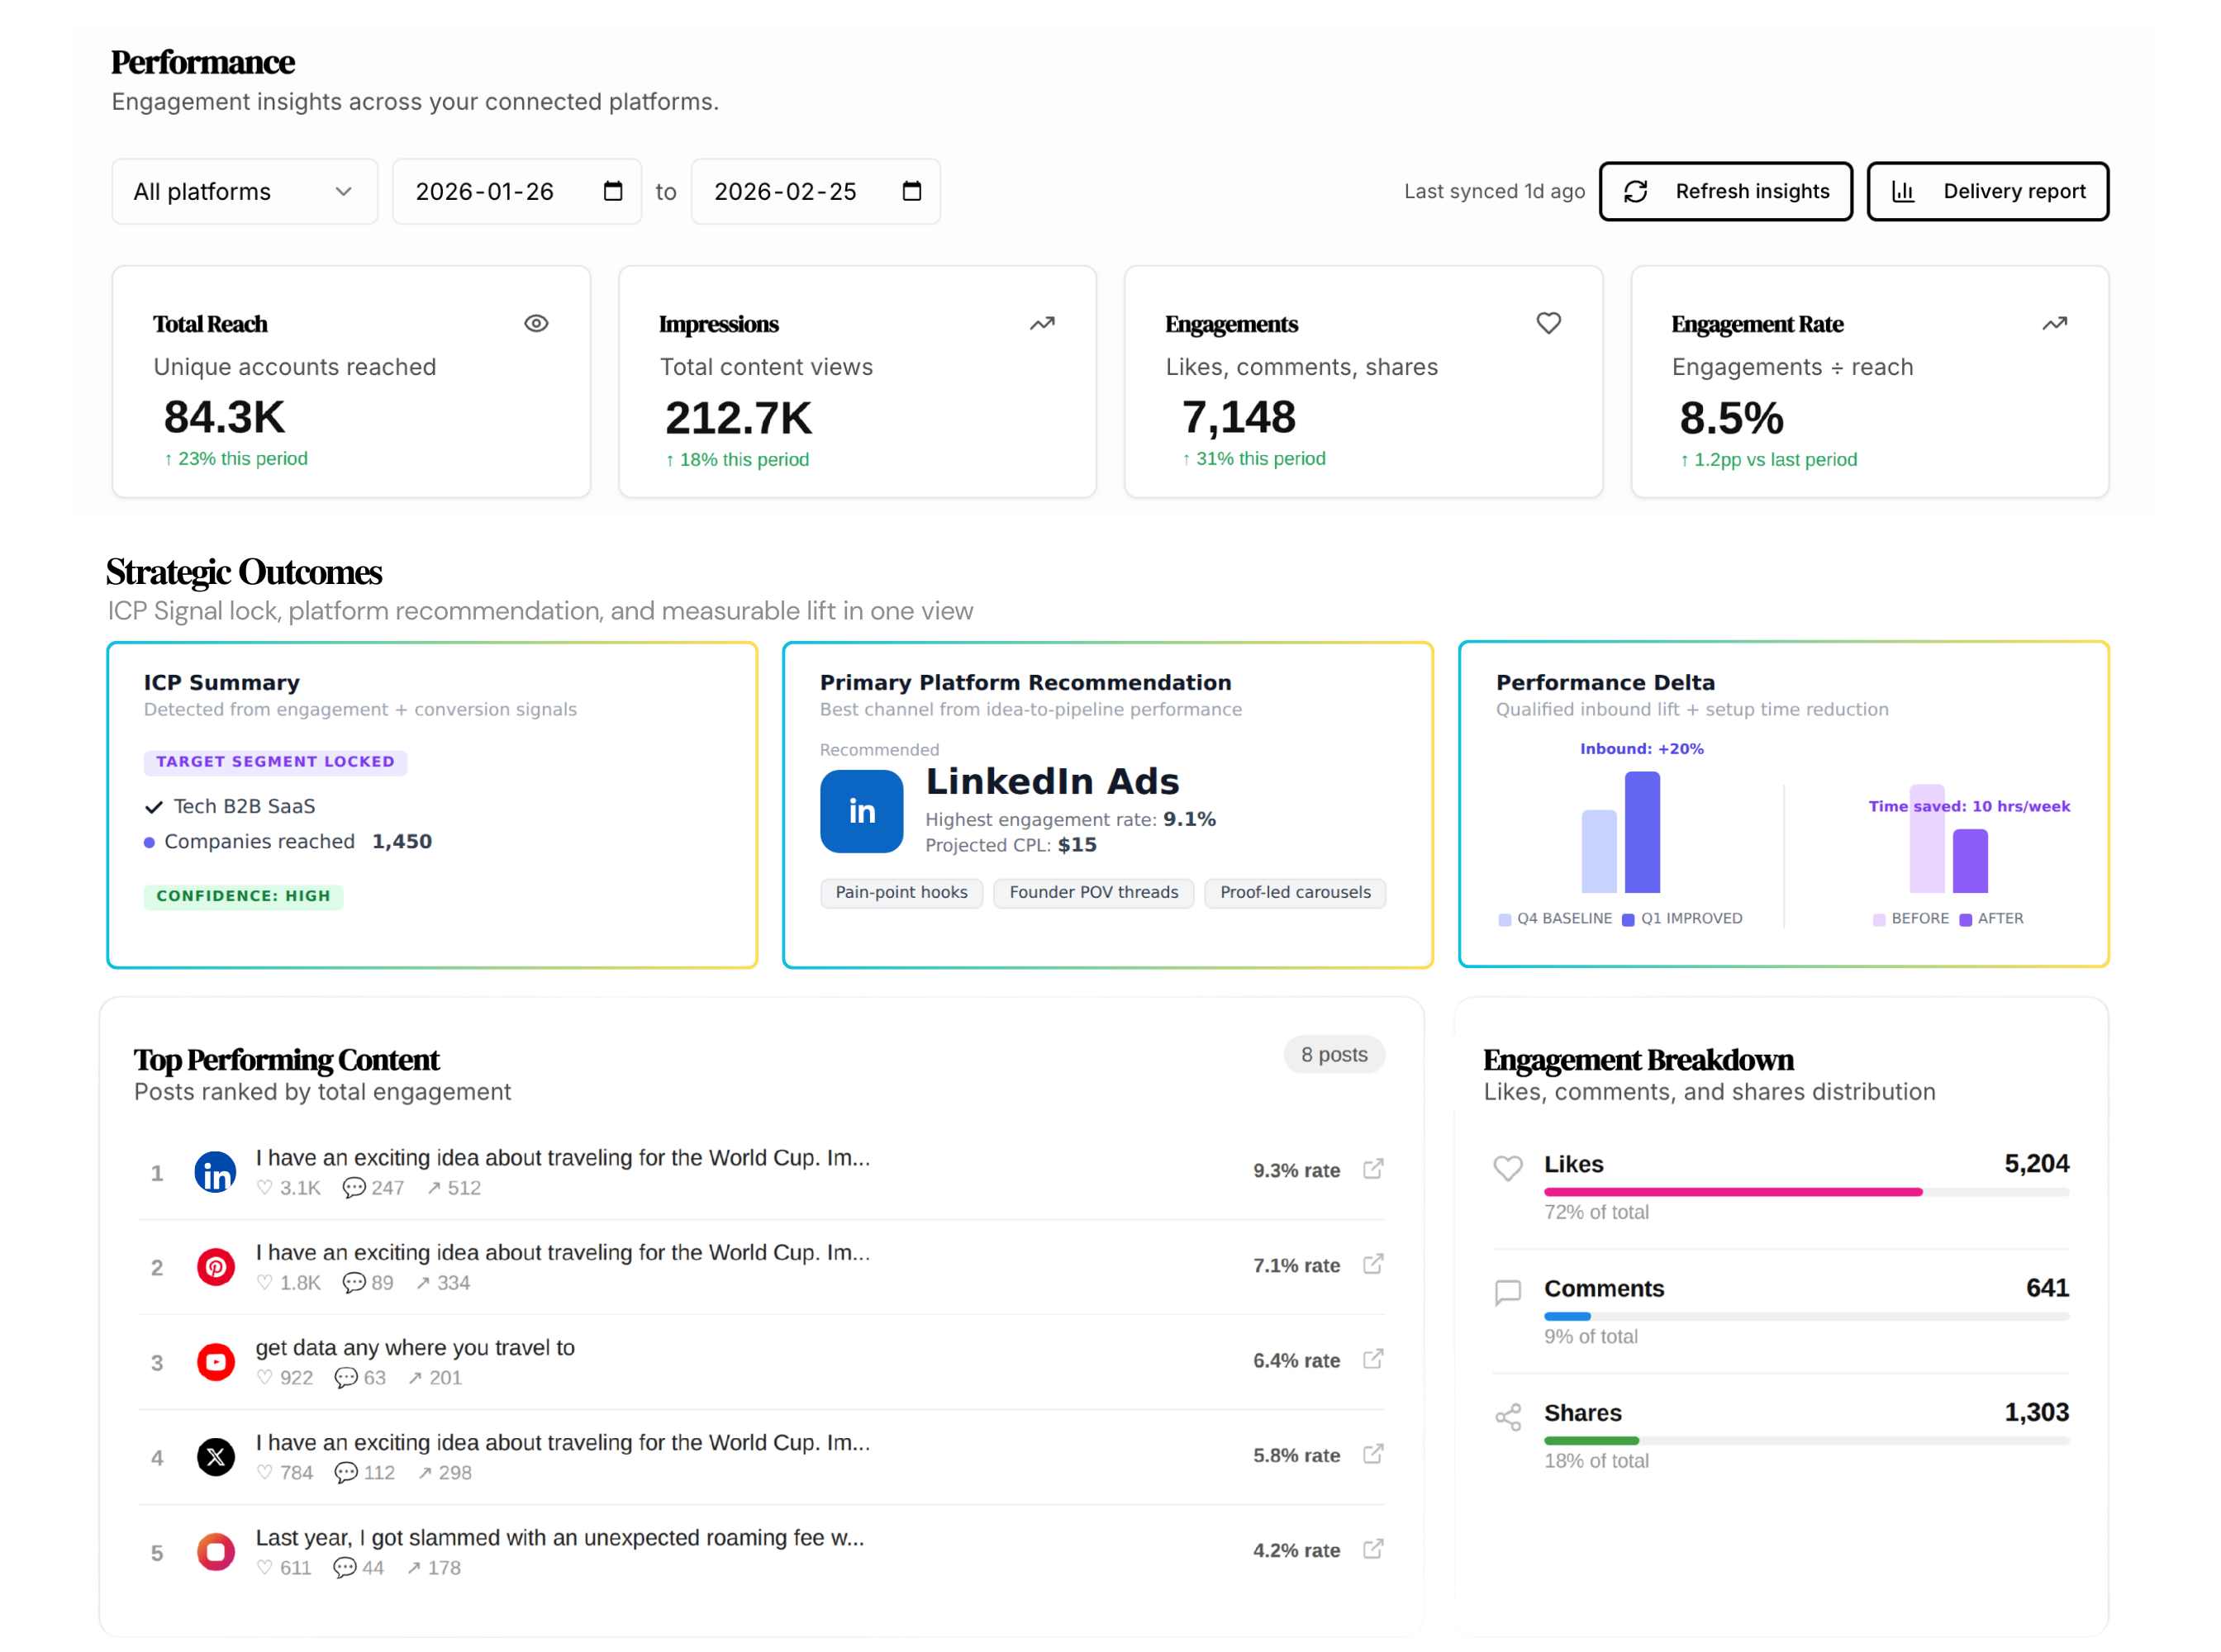
Task: Click the heart icon on Engagements card
Action: [1548, 323]
